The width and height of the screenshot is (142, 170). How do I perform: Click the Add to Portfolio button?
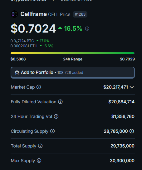(73, 73)
